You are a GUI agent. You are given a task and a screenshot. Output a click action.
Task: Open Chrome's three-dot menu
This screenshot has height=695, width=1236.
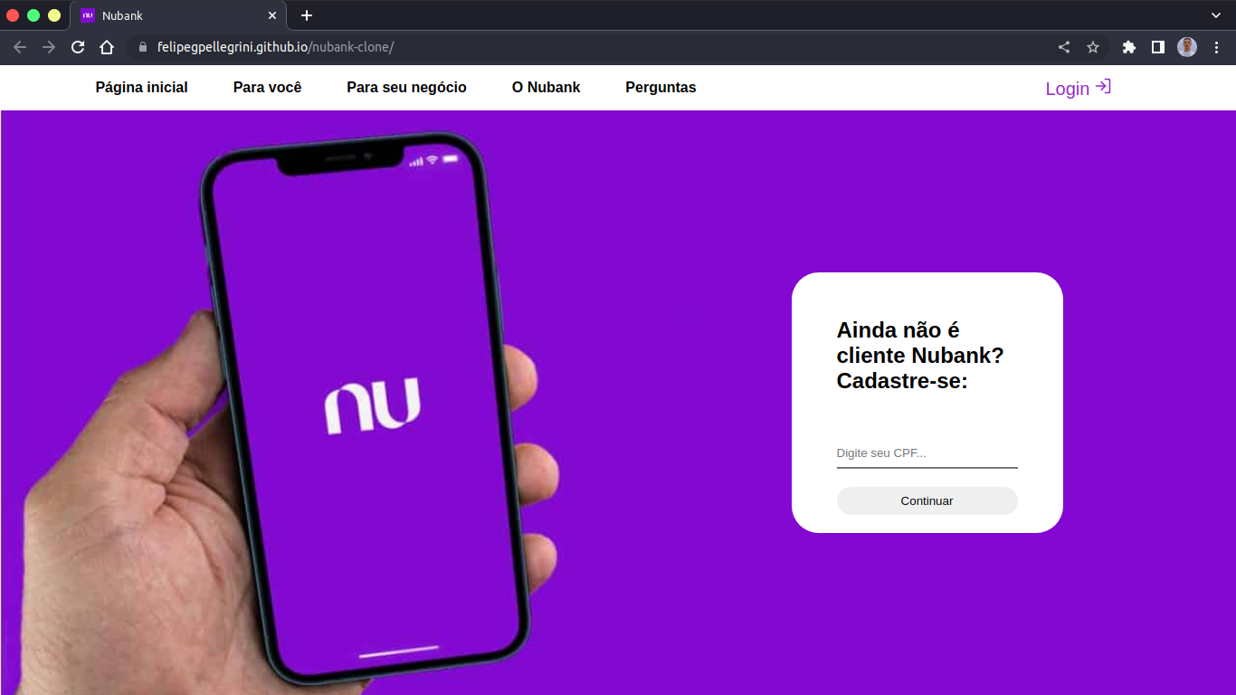pos(1217,47)
